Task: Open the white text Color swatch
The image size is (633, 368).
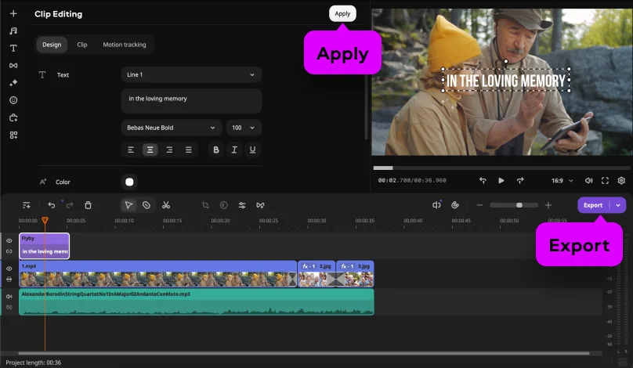Action: (129, 182)
